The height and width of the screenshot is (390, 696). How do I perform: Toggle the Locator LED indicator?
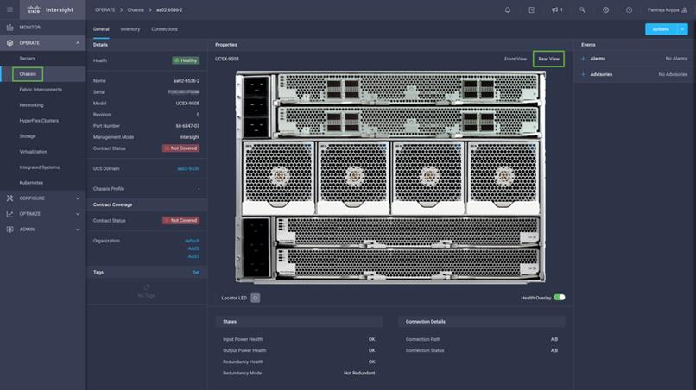[255, 298]
